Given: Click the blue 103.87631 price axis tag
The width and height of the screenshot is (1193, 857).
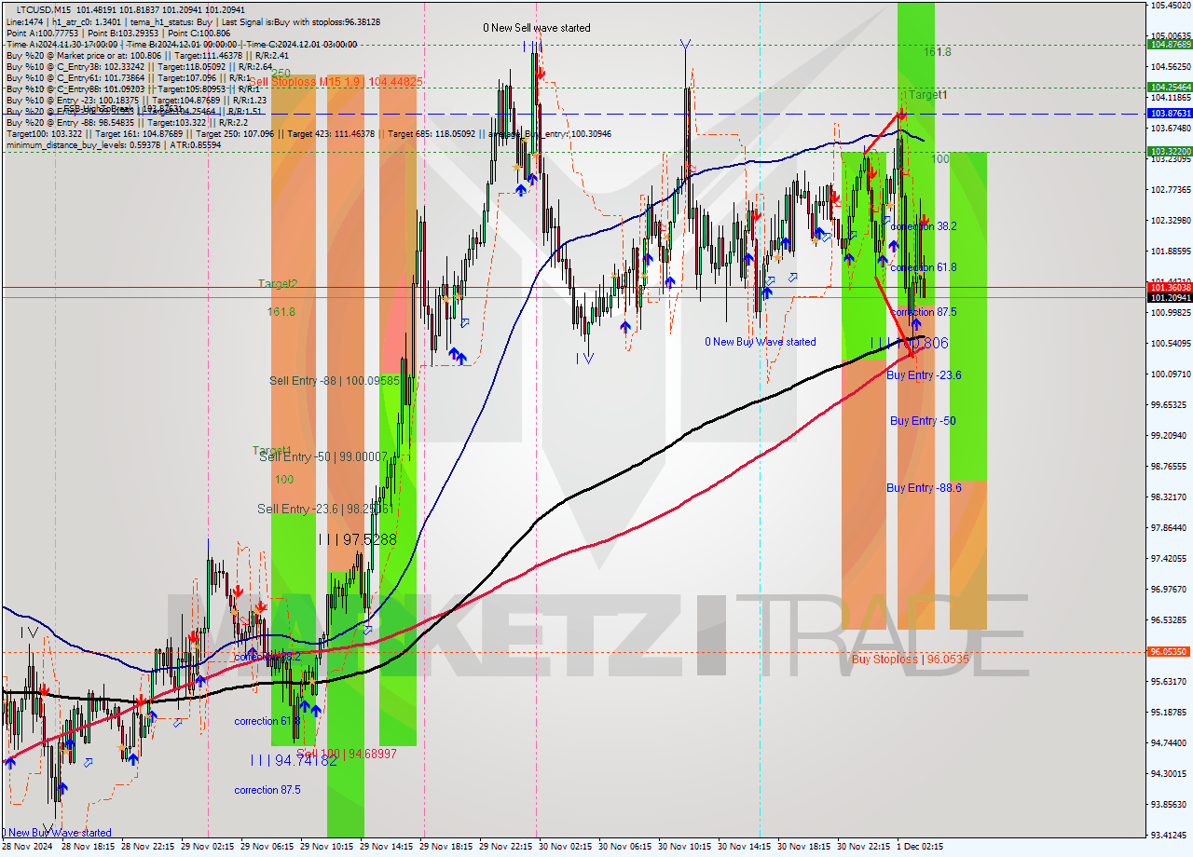Looking at the screenshot, I should tap(1170, 114).
